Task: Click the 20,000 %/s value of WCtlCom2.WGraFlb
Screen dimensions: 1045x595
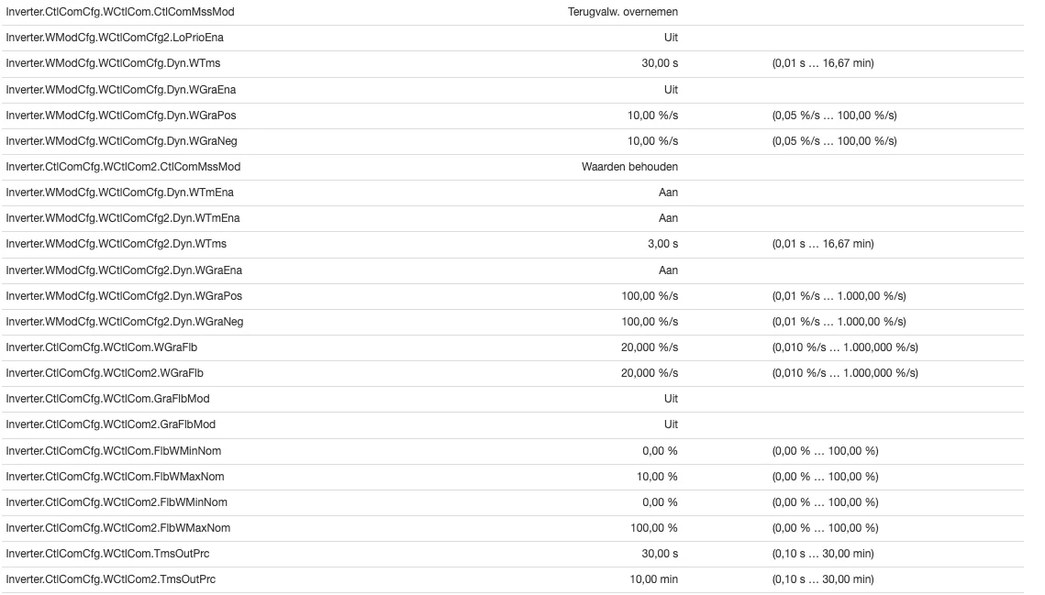Action: (650, 373)
